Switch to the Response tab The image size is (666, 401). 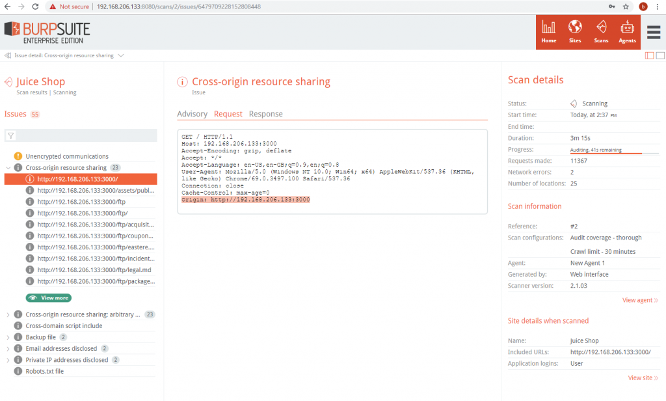click(x=265, y=114)
